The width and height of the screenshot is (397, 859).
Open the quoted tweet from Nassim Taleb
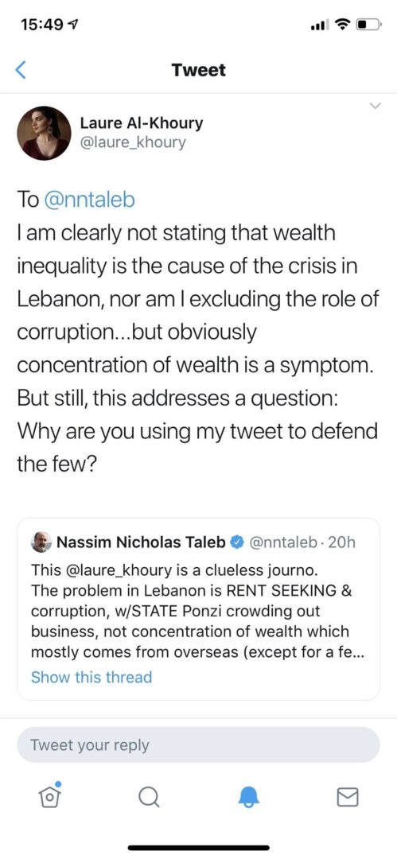199,608
